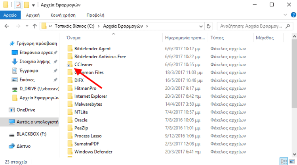Sort by Ημερομηνία τροποποίησης column header
The height and width of the screenshot is (165, 297).
pos(185,38)
